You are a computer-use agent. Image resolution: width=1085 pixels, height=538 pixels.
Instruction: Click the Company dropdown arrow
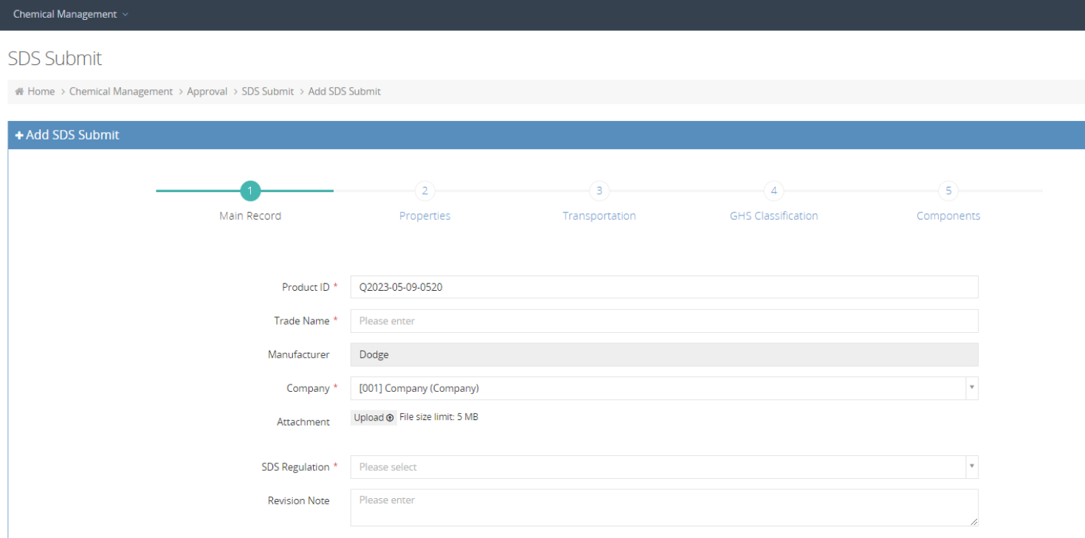pyautogui.click(x=972, y=388)
